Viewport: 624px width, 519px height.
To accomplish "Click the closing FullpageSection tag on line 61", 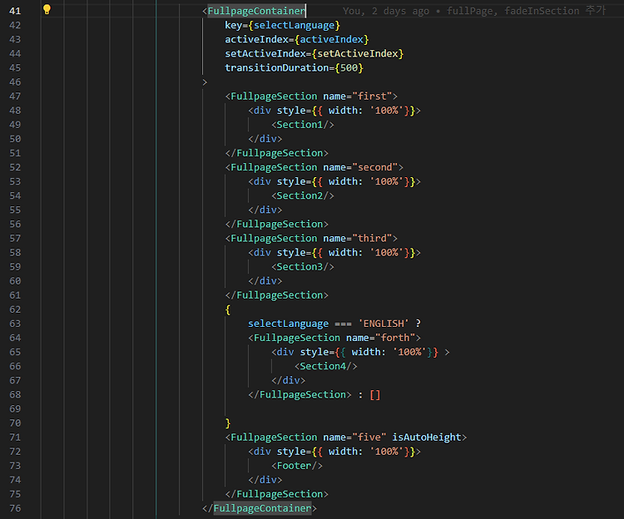I will [x=276, y=295].
